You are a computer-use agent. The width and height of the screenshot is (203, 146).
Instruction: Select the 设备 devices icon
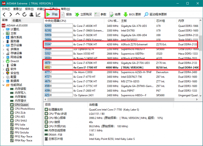8,65
